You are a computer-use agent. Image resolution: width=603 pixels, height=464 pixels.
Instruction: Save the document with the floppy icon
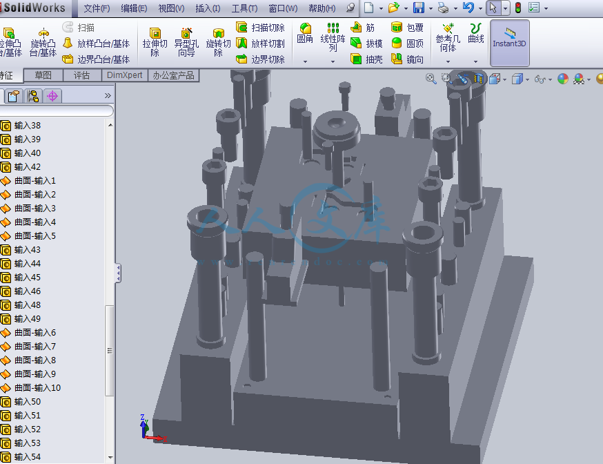pyautogui.click(x=418, y=8)
